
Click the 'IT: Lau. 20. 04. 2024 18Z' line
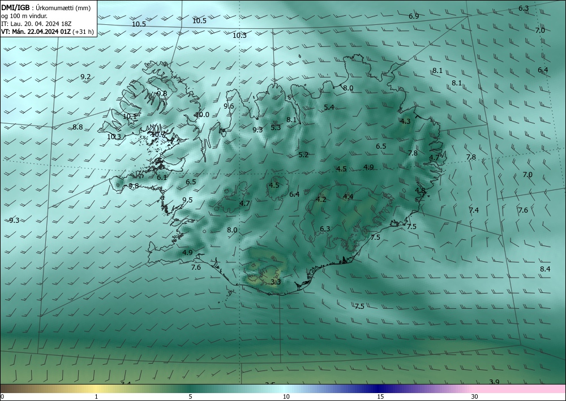36,24
